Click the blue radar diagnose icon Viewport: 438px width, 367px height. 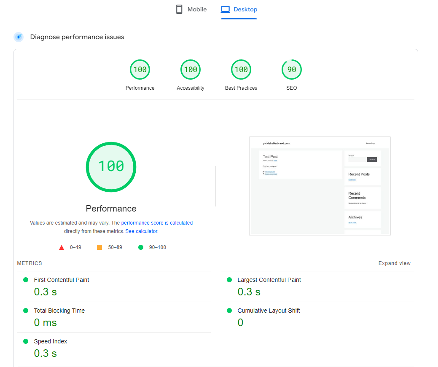tap(19, 37)
